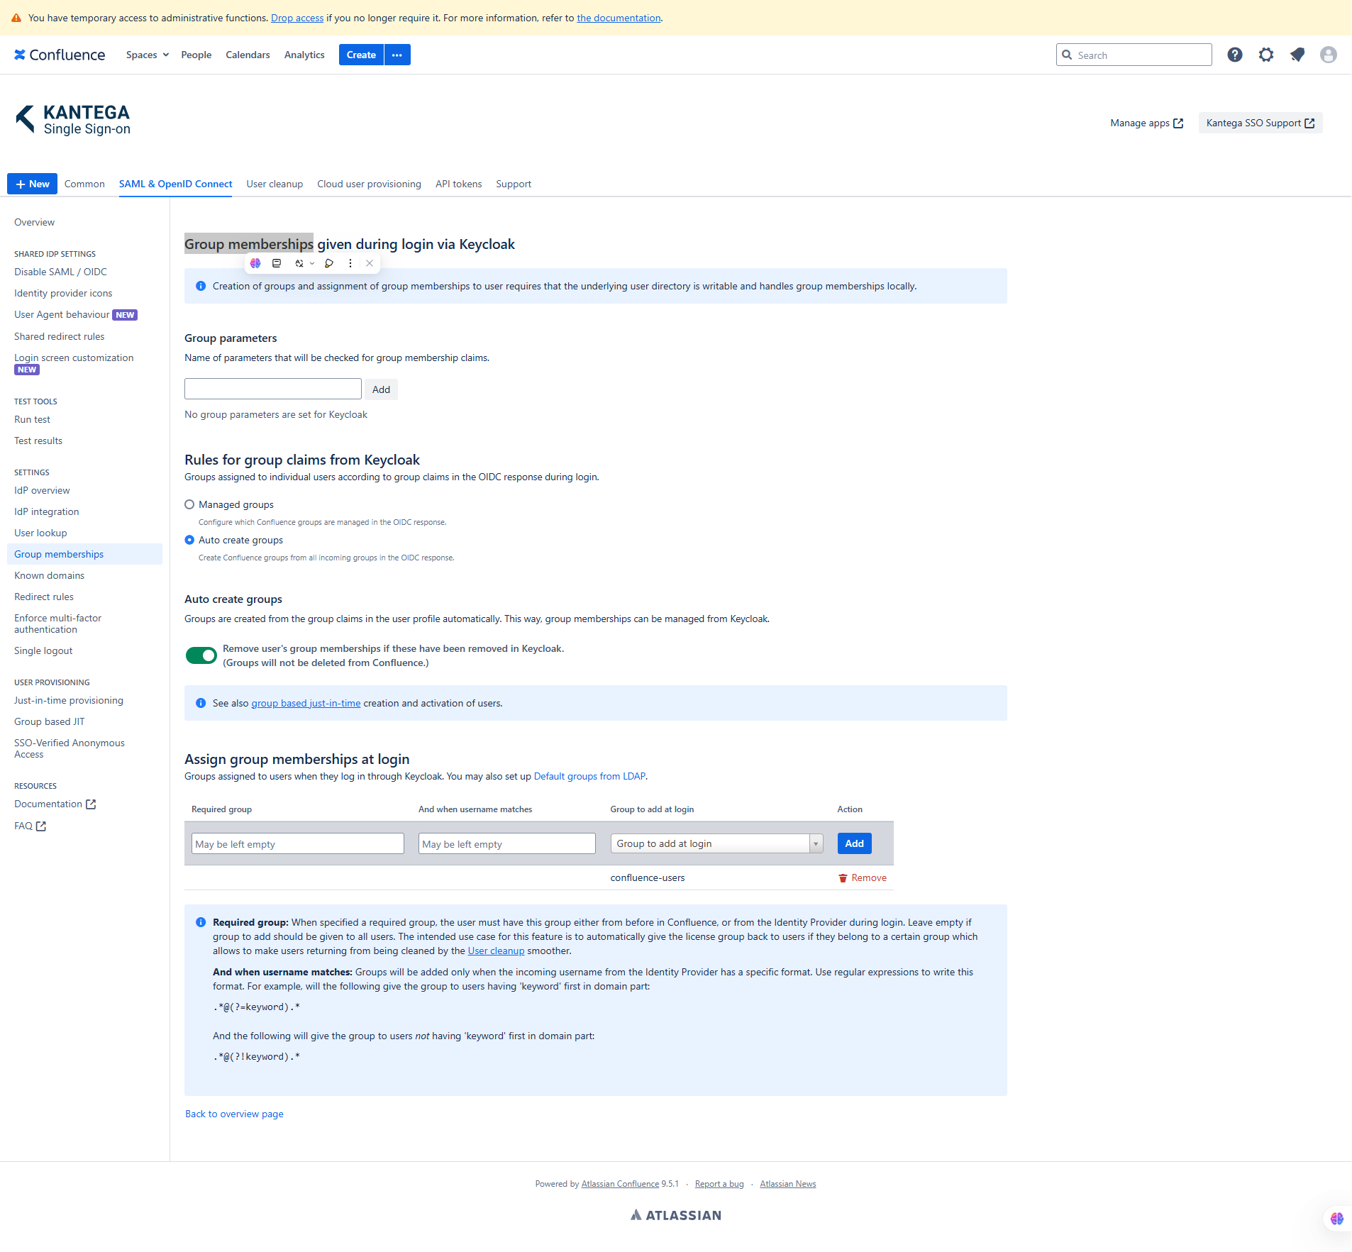Open the Group to add at login dropdown
This screenshot has height=1252, width=1352.
tap(716, 843)
